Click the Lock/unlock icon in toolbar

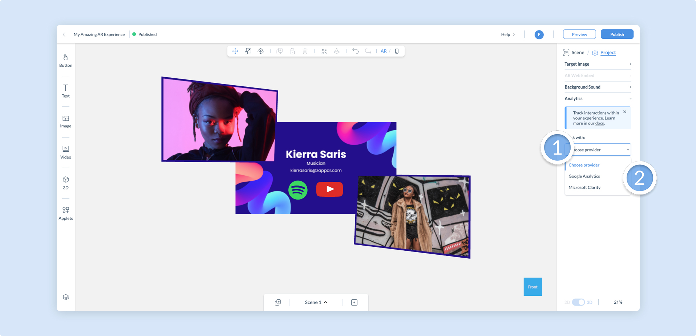tap(292, 51)
